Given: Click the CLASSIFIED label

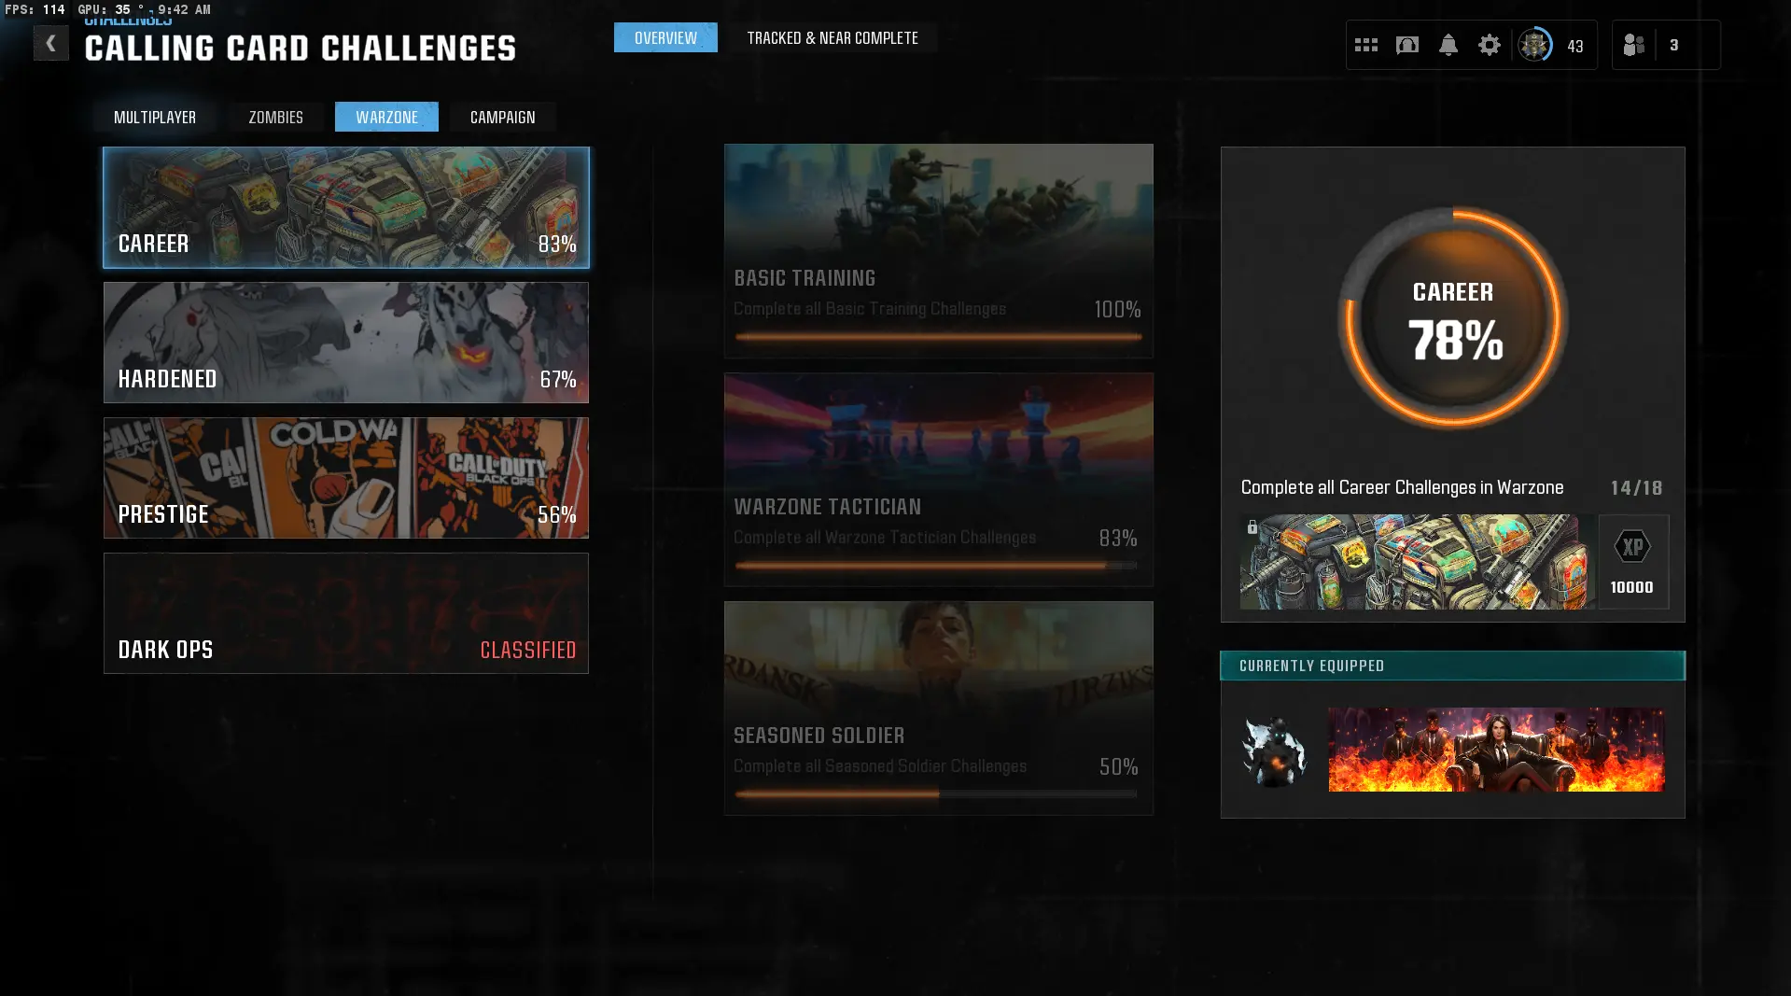Looking at the screenshot, I should tap(528, 650).
